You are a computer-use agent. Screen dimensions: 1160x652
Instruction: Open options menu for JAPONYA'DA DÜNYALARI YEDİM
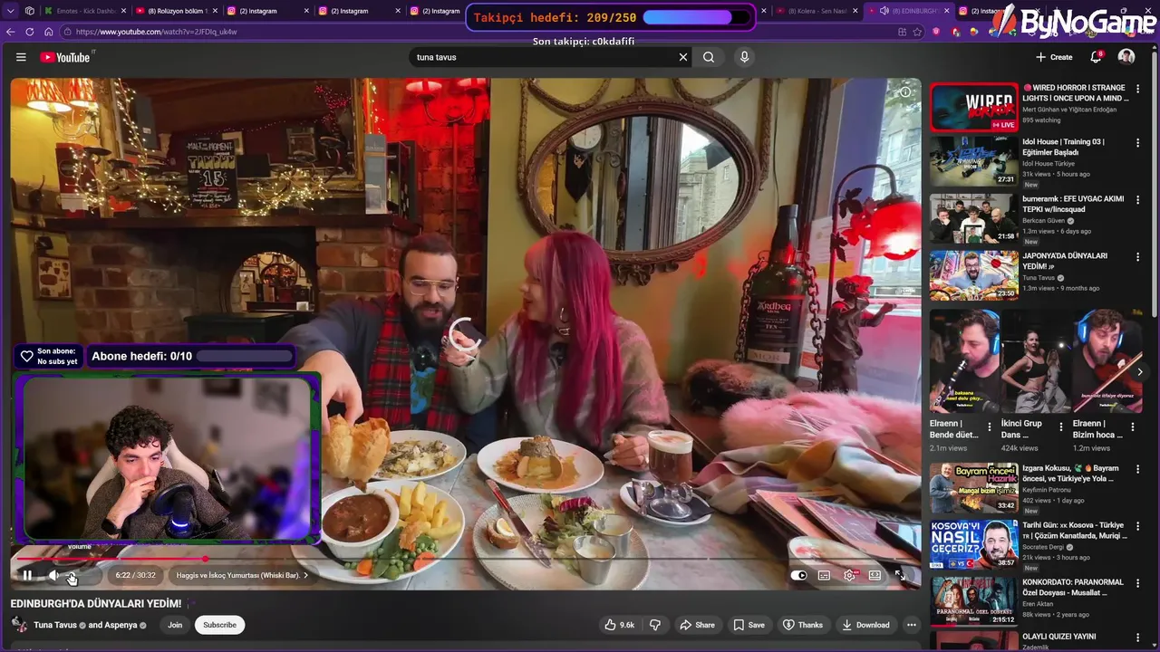point(1137,257)
